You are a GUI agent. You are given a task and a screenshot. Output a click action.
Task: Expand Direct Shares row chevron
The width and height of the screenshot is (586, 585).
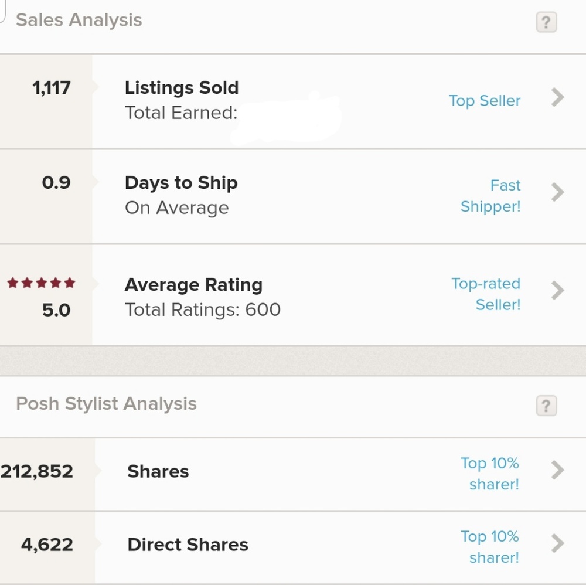557,543
